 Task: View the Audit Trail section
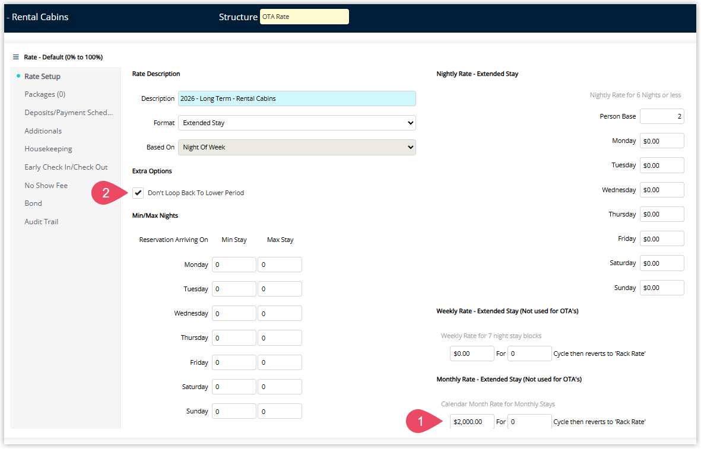[41, 222]
